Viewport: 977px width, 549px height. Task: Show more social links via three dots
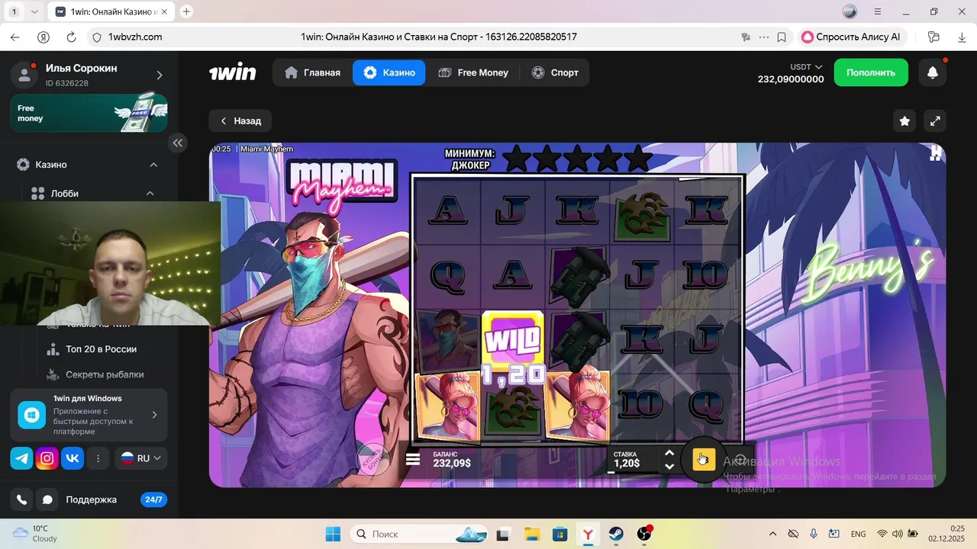pyautogui.click(x=98, y=458)
